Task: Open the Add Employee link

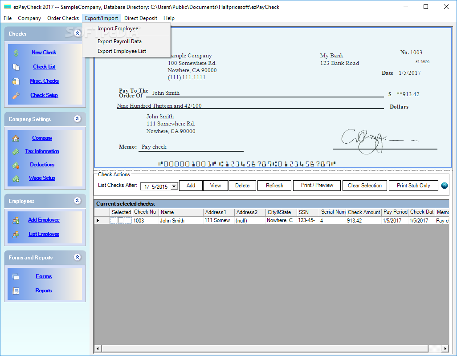Action: pos(44,220)
